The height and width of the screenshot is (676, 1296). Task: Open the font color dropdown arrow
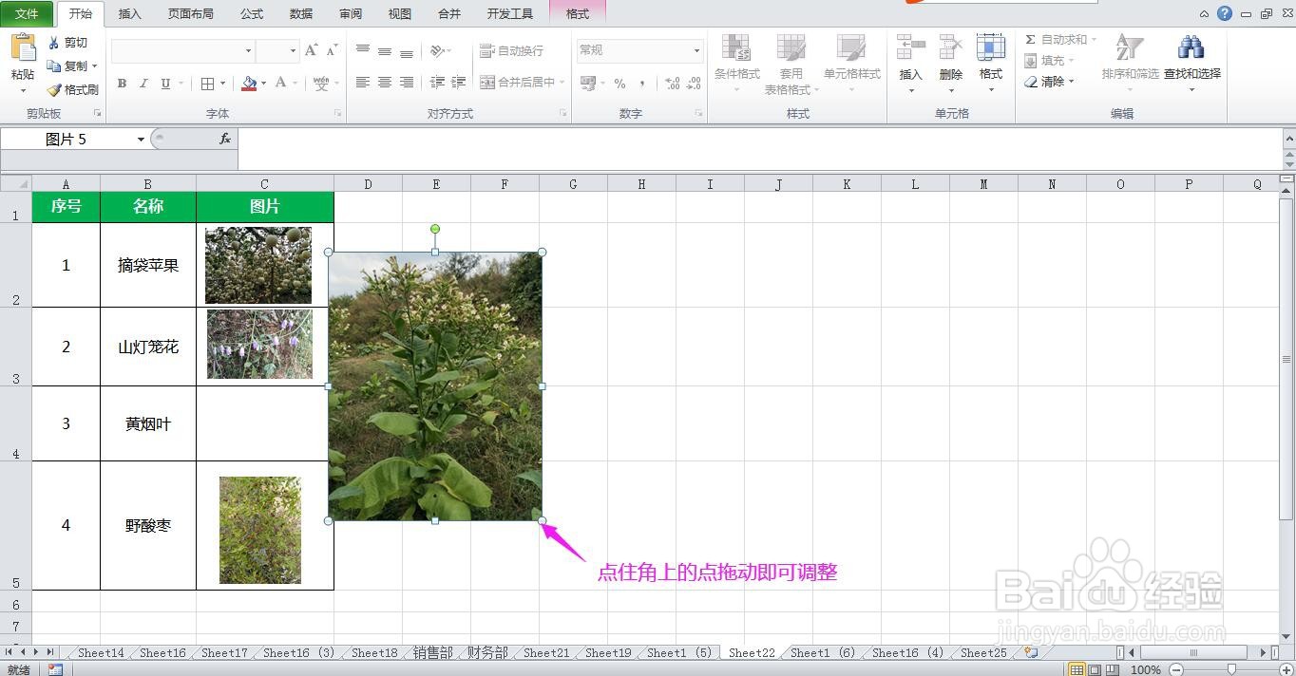pos(294,84)
